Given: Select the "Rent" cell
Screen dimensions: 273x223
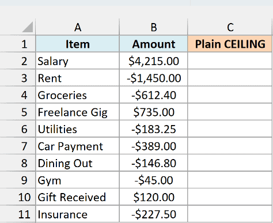Looking at the screenshot, I should tap(77, 78).
